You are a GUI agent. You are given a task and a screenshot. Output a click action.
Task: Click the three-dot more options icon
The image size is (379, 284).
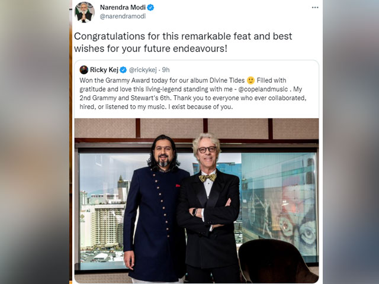(315, 8)
